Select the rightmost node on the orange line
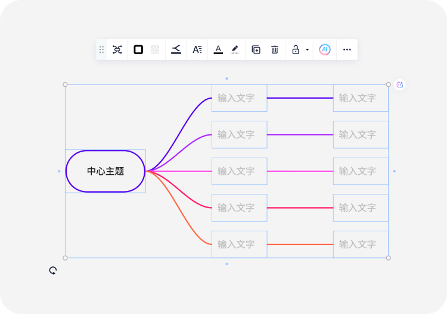 [x=361, y=244]
